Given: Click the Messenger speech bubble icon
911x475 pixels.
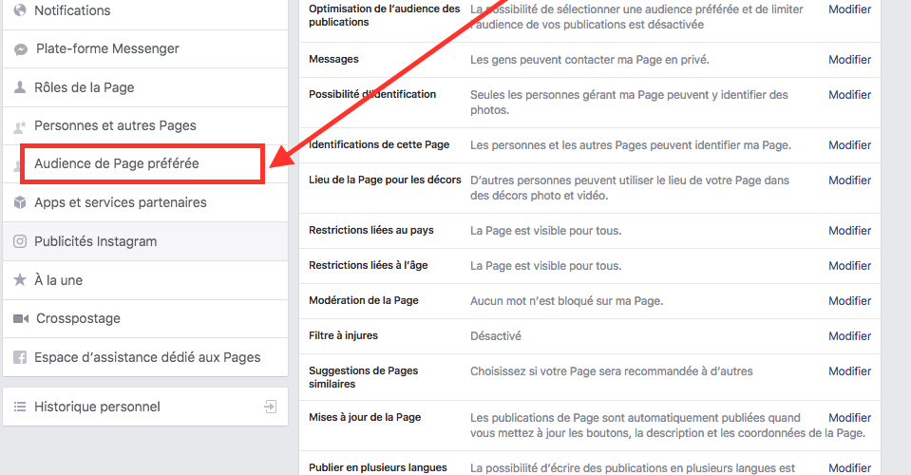Looking at the screenshot, I should (20, 49).
